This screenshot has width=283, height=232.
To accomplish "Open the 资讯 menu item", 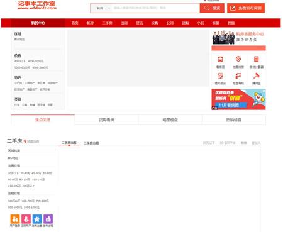I will pos(140,23).
